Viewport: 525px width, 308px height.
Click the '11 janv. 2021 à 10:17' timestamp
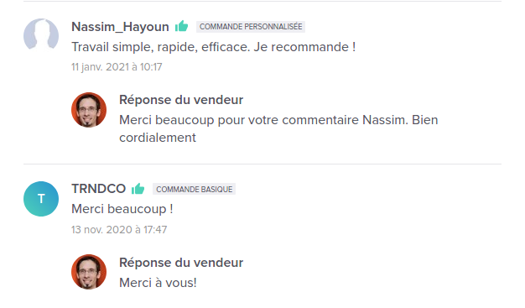(117, 67)
